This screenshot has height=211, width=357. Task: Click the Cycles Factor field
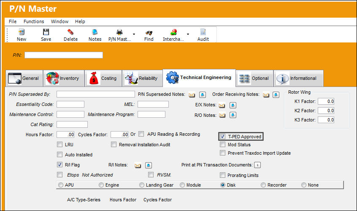(119, 135)
